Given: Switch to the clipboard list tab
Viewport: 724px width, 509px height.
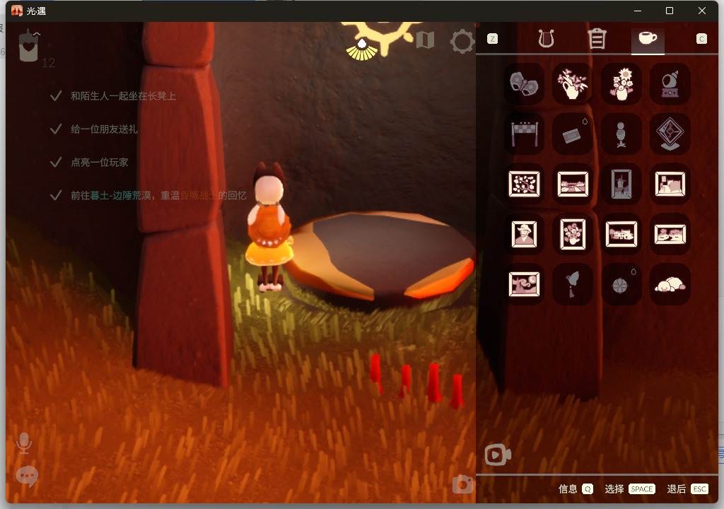Looking at the screenshot, I should pyautogui.click(x=597, y=38).
